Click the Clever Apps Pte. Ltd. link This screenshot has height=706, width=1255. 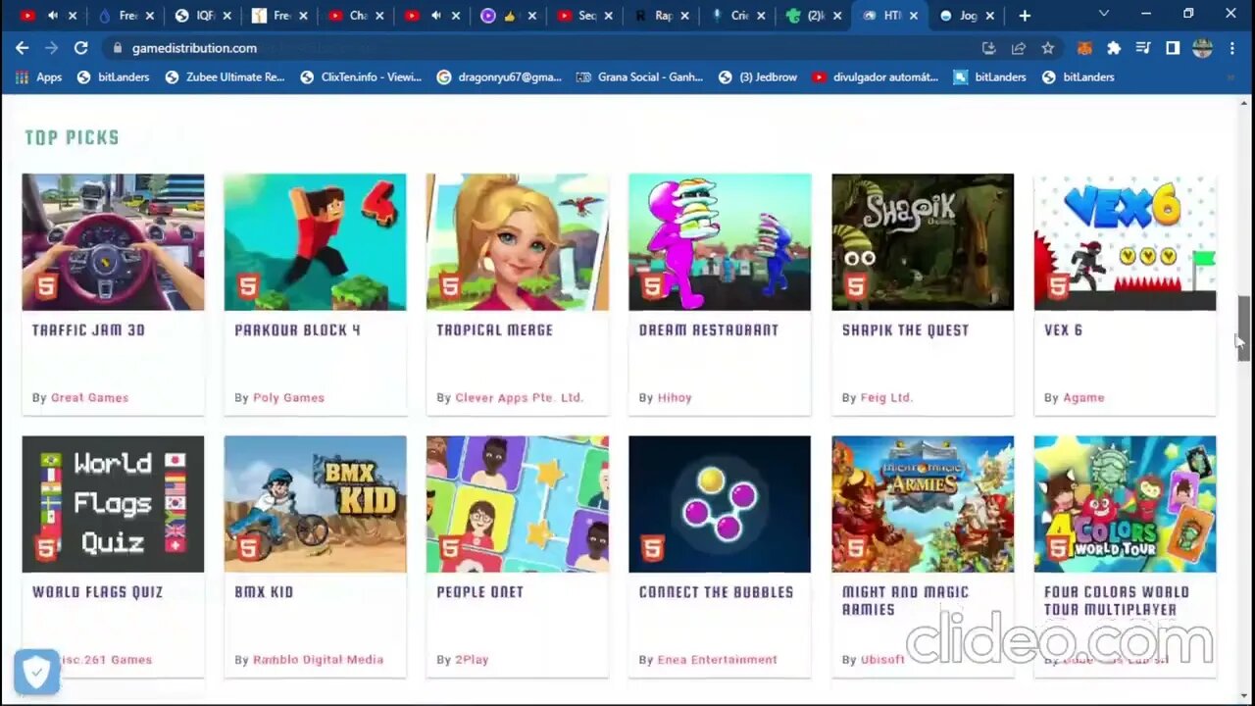coord(519,397)
